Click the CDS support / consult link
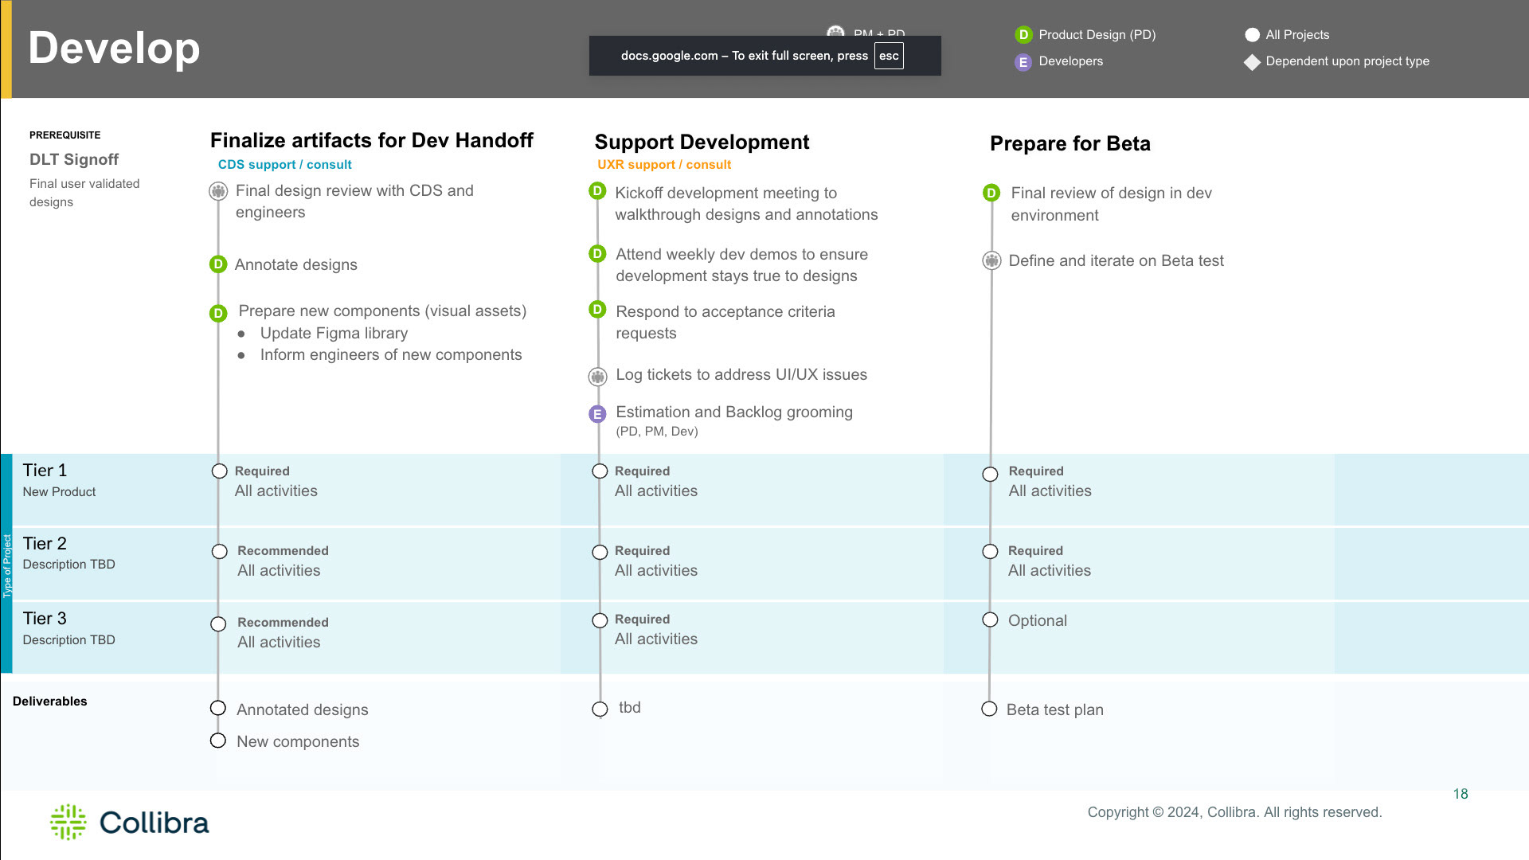The image size is (1529, 860). pos(285,165)
